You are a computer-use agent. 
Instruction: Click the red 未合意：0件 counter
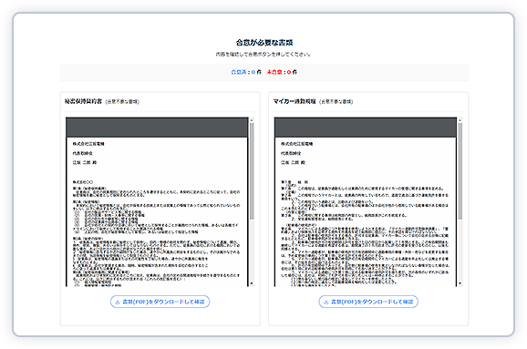tap(282, 72)
